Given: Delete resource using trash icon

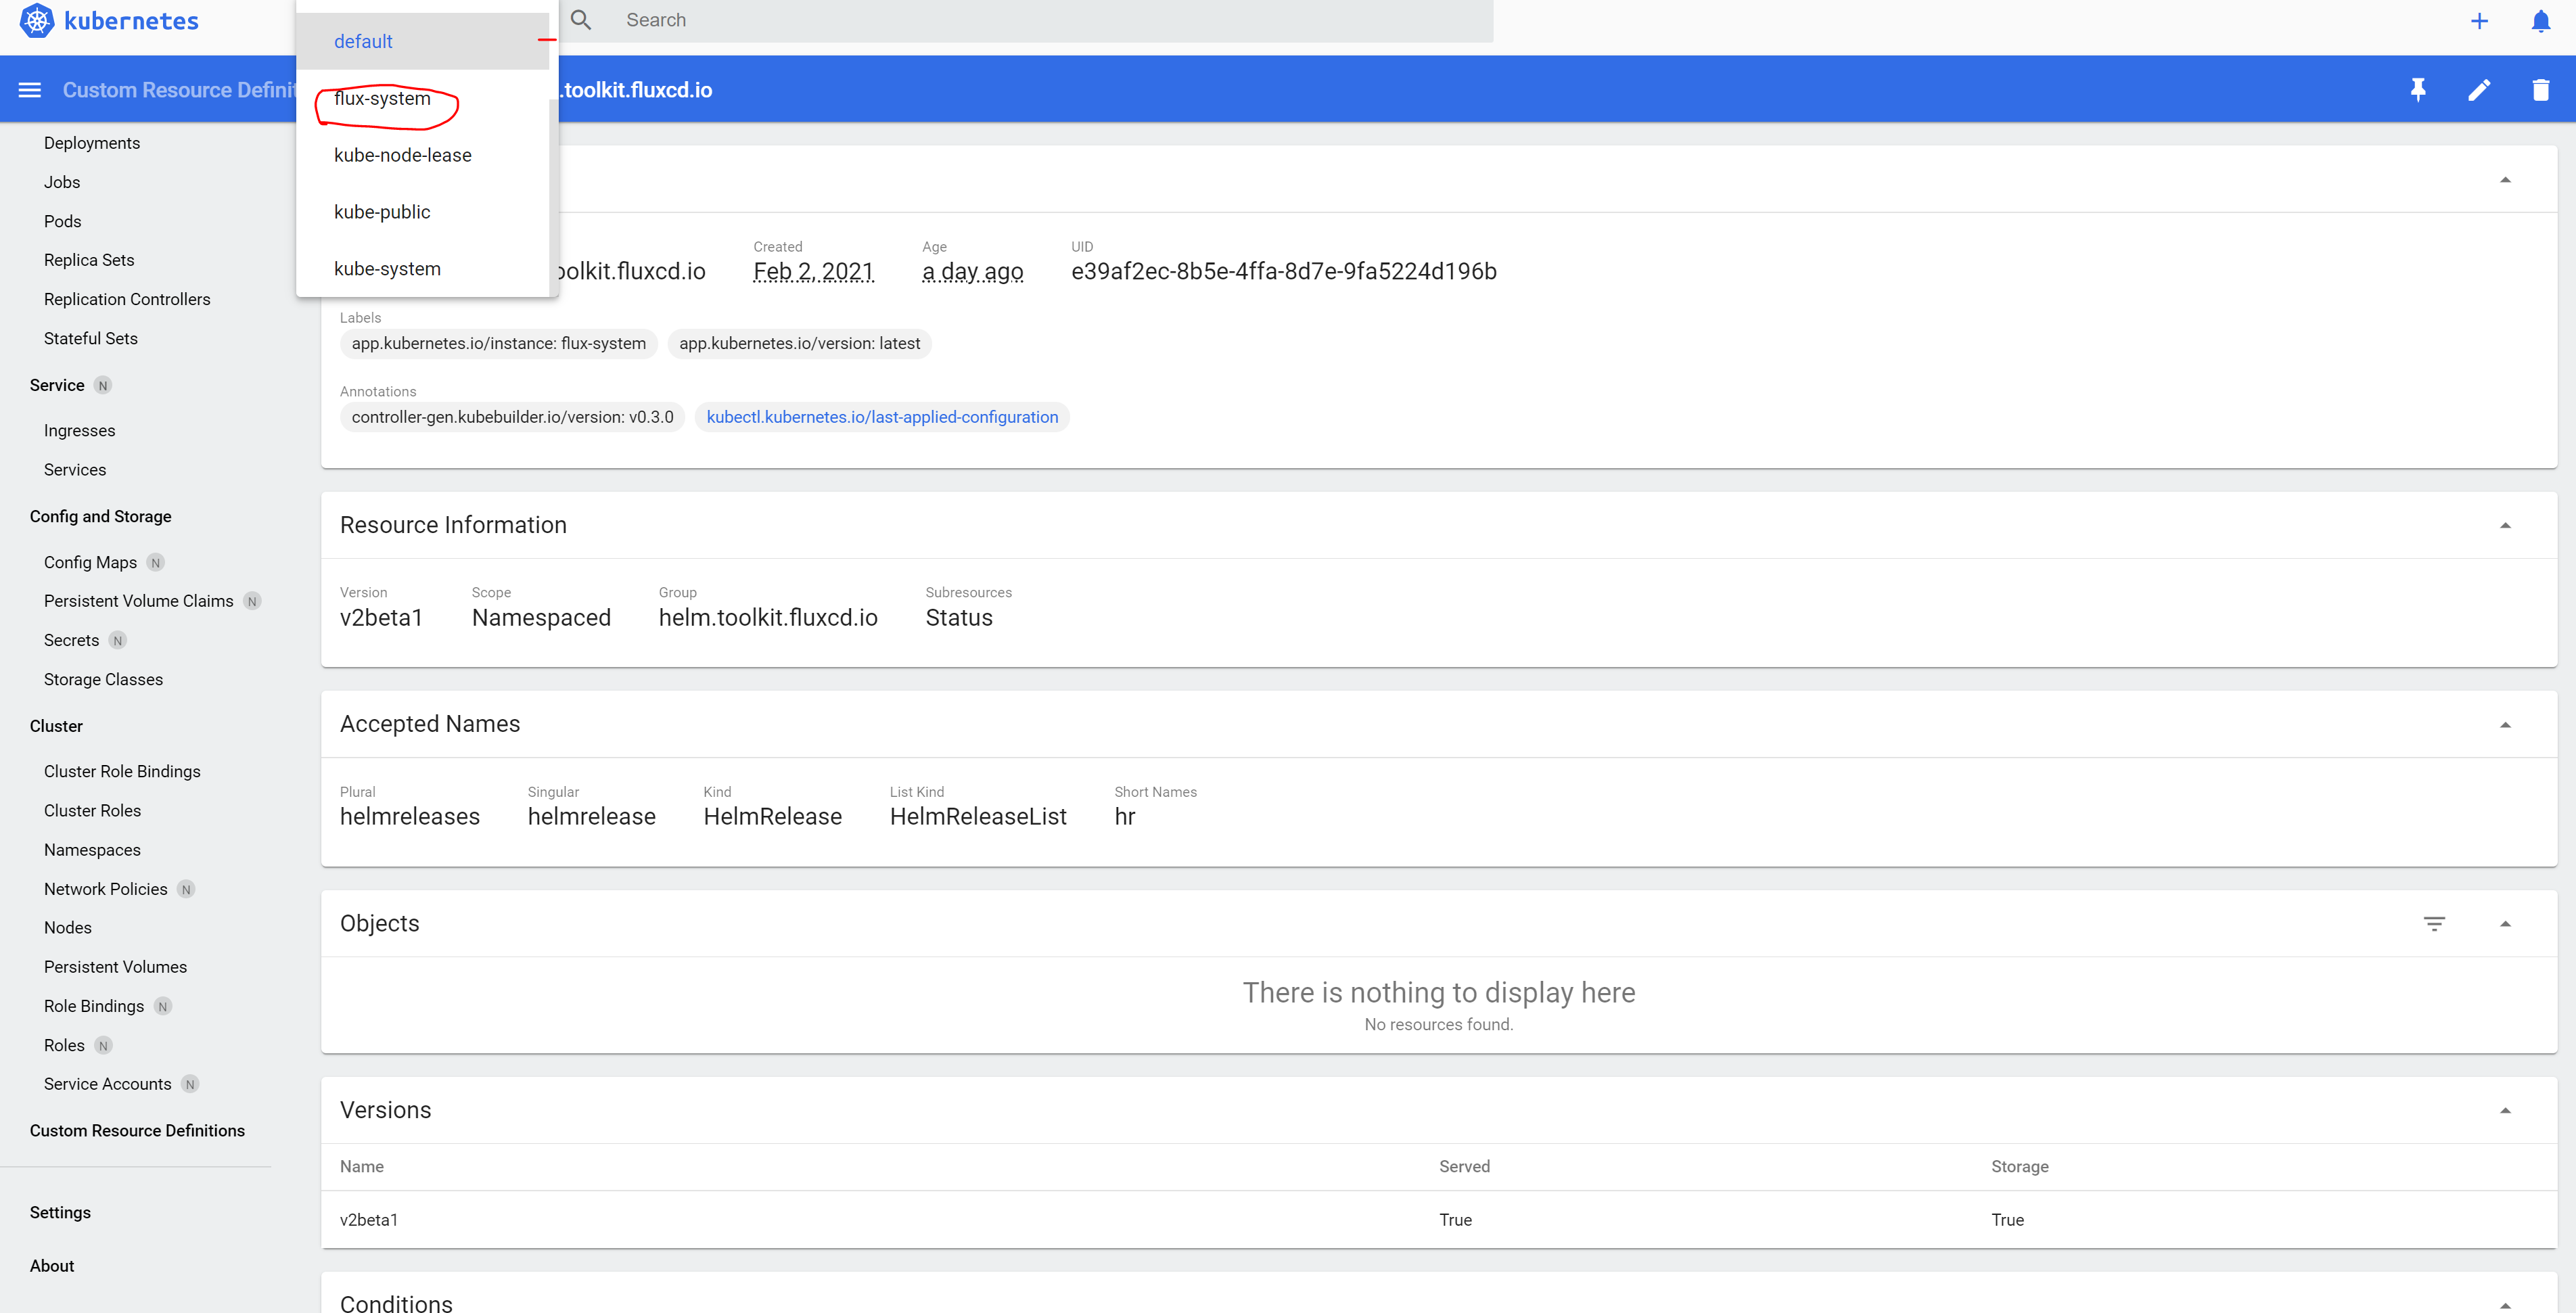Looking at the screenshot, I should click(2540, 90).
